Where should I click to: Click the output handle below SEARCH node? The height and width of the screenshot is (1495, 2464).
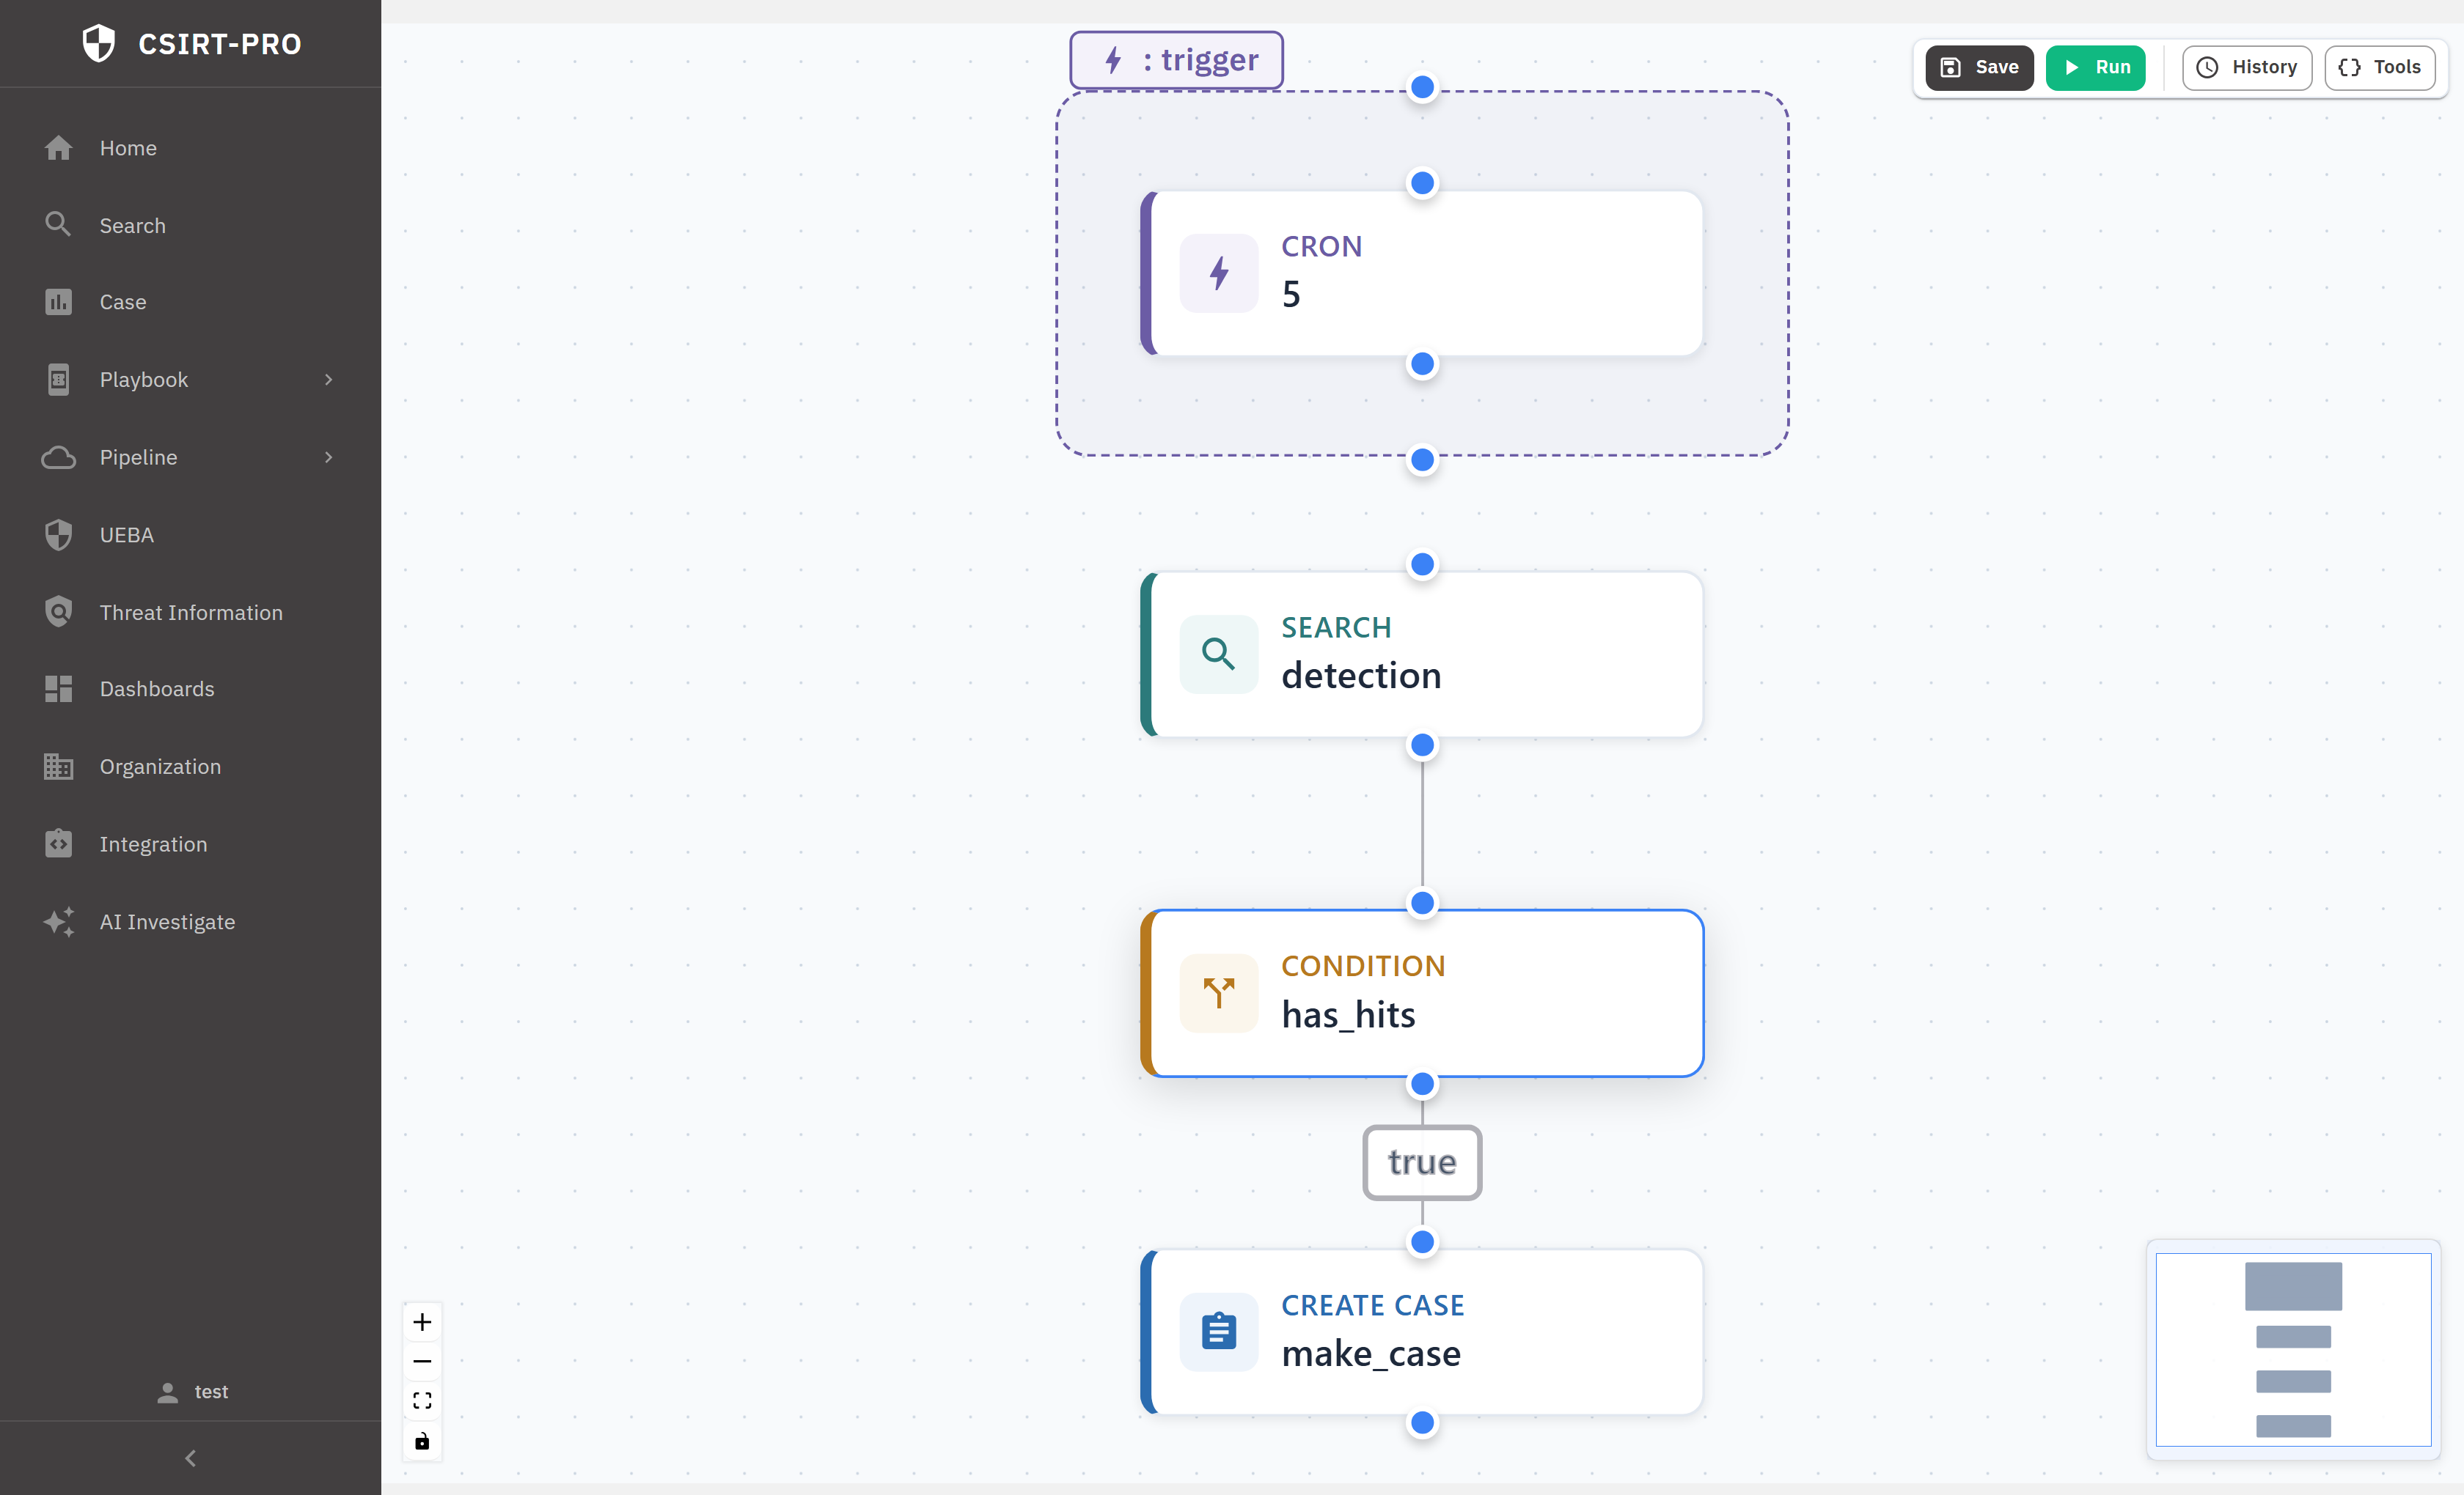pyautogui.click(x=1422, y=745)
